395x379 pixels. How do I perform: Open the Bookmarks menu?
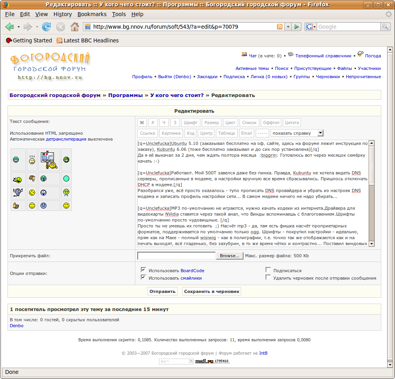[92, 14]
